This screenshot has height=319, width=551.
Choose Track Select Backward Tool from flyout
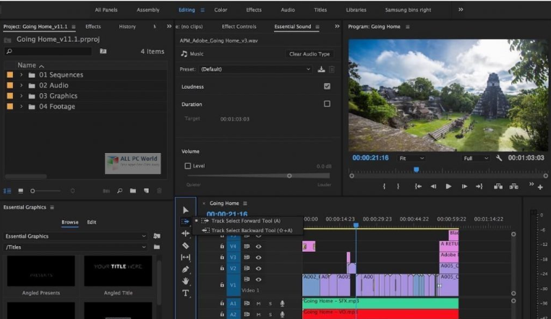coord(251,230)
